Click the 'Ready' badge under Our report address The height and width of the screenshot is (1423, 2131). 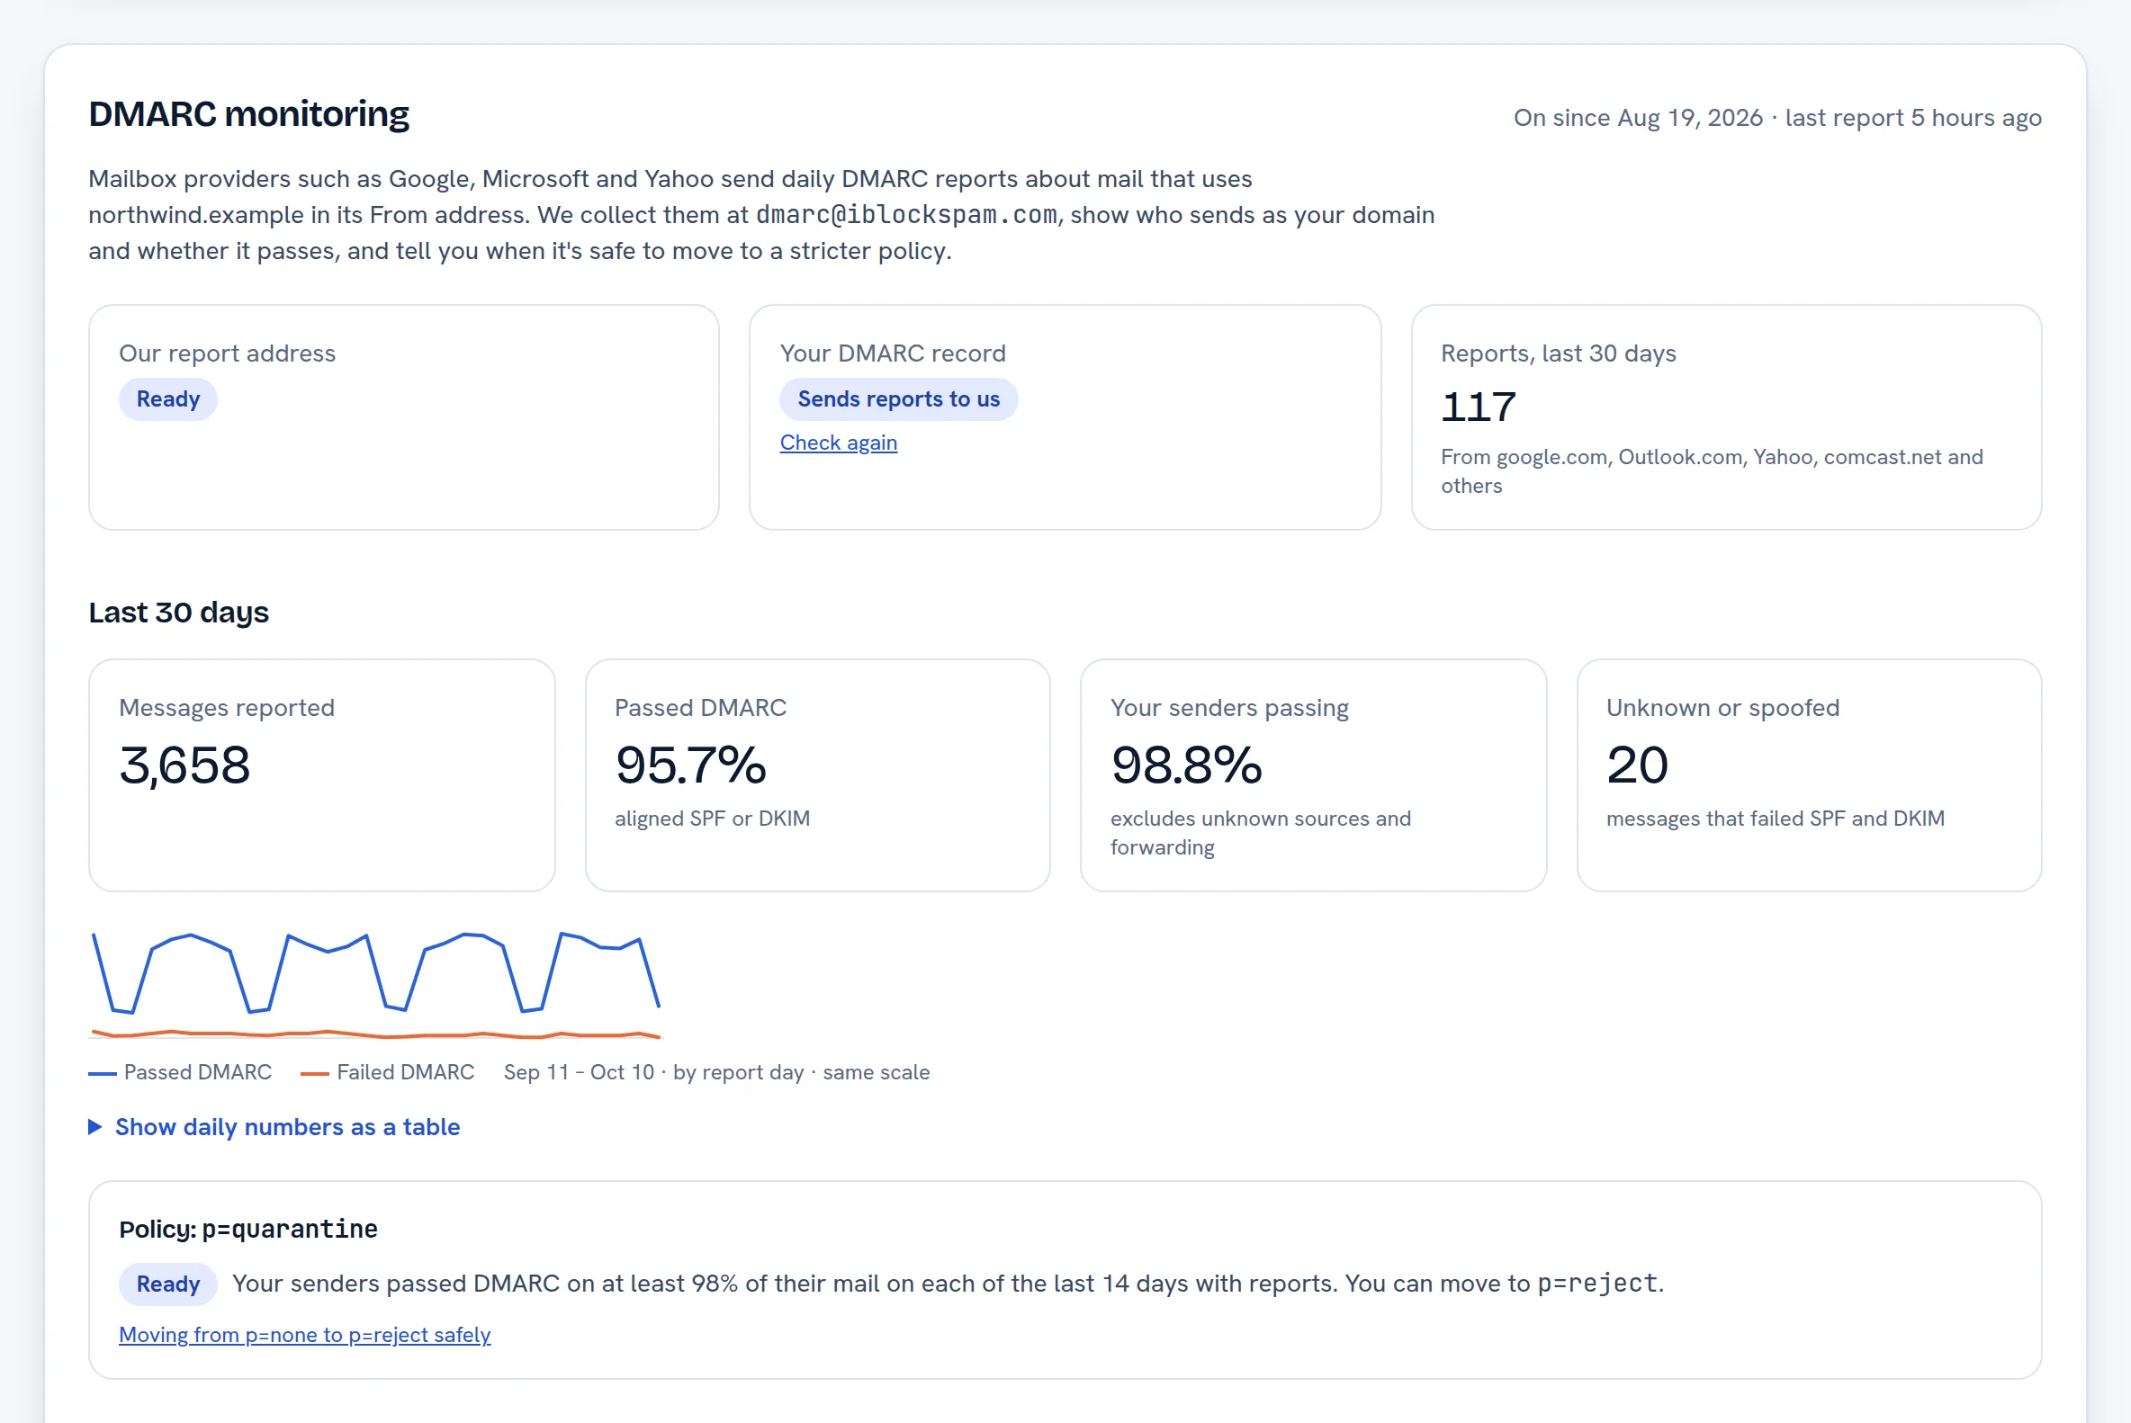(x=168, y=399)
